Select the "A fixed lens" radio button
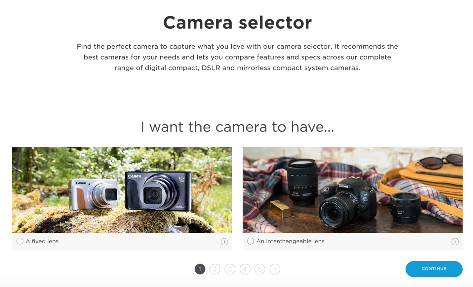 (20, 241)
